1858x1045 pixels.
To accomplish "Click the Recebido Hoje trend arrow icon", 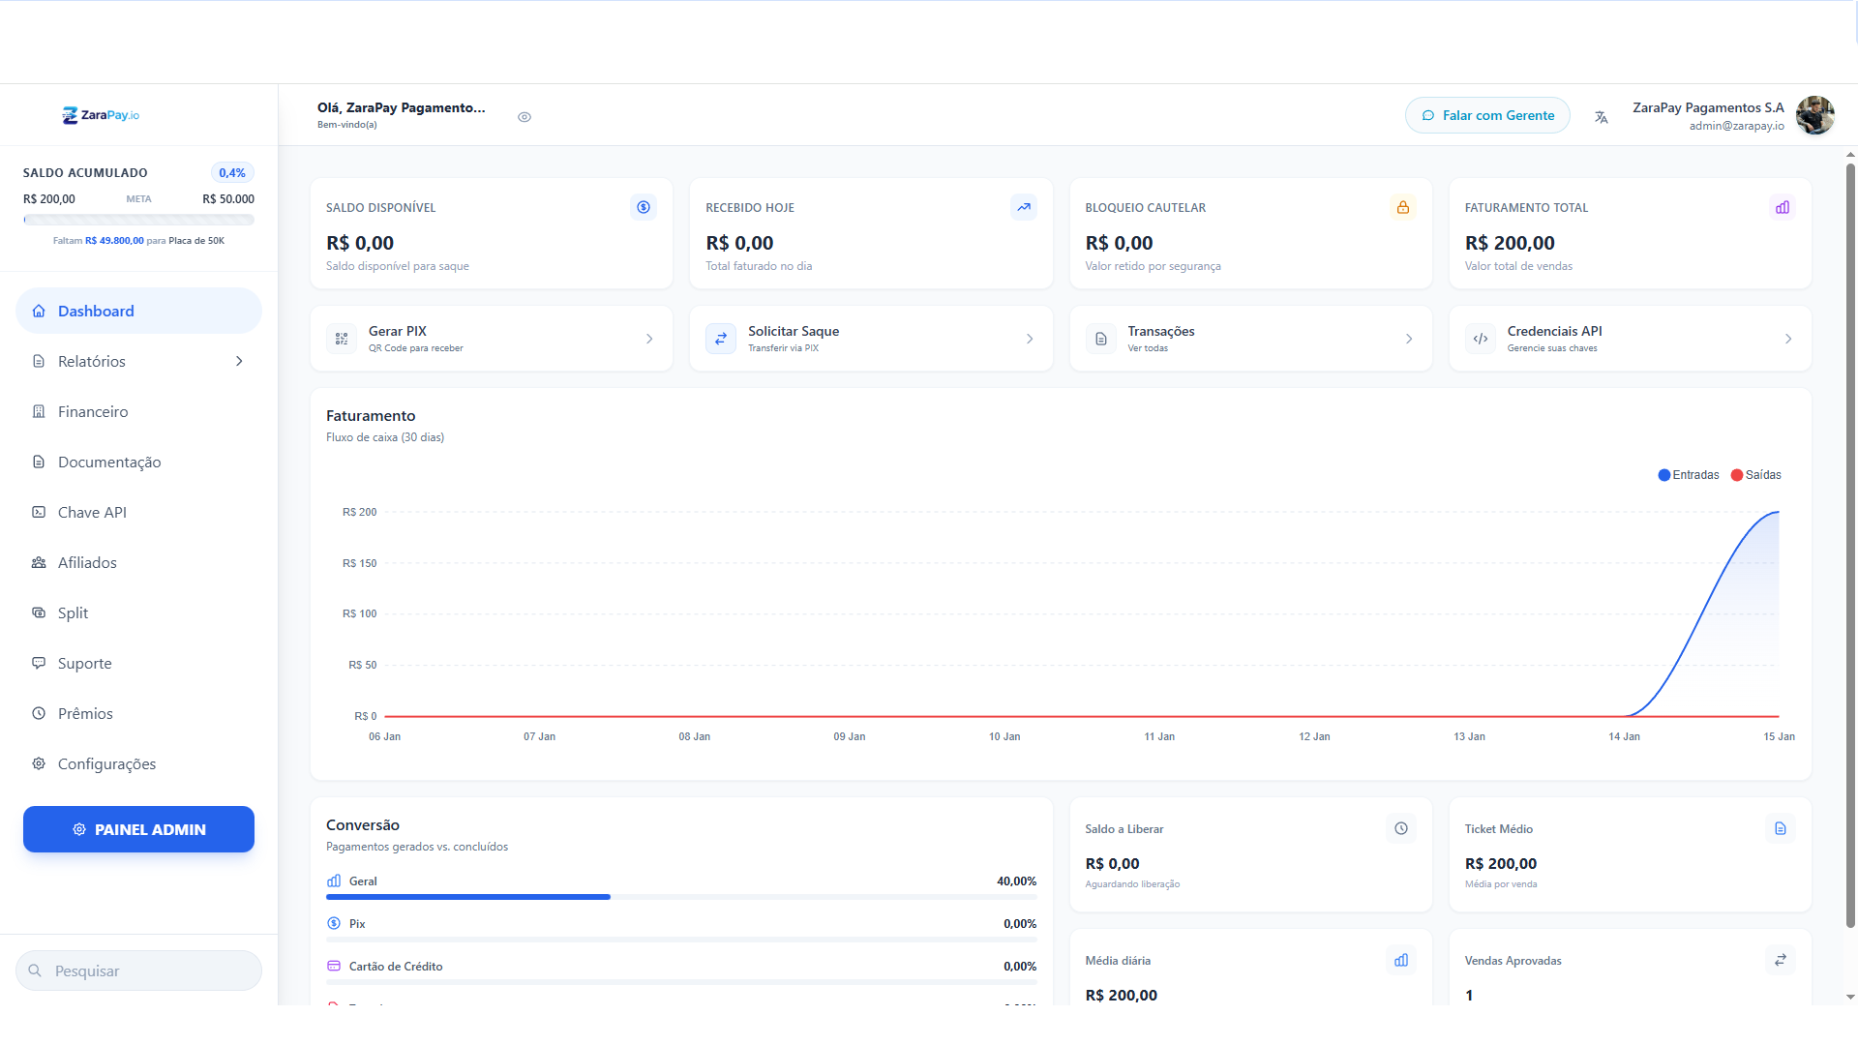I will tap(1023, 207).
